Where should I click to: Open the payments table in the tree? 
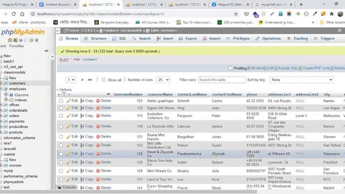coord(17,121)
